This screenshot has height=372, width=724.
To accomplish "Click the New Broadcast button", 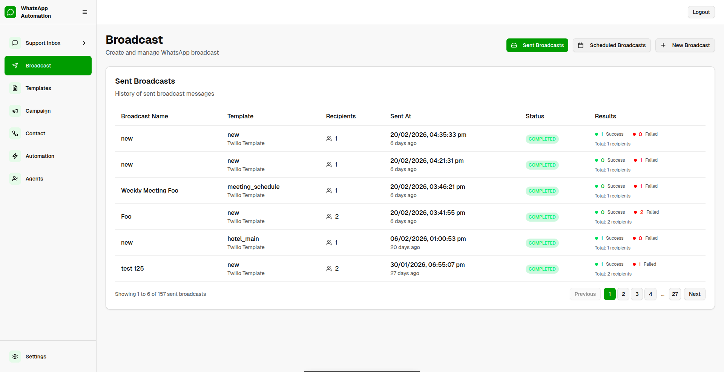I will [685, 45].
